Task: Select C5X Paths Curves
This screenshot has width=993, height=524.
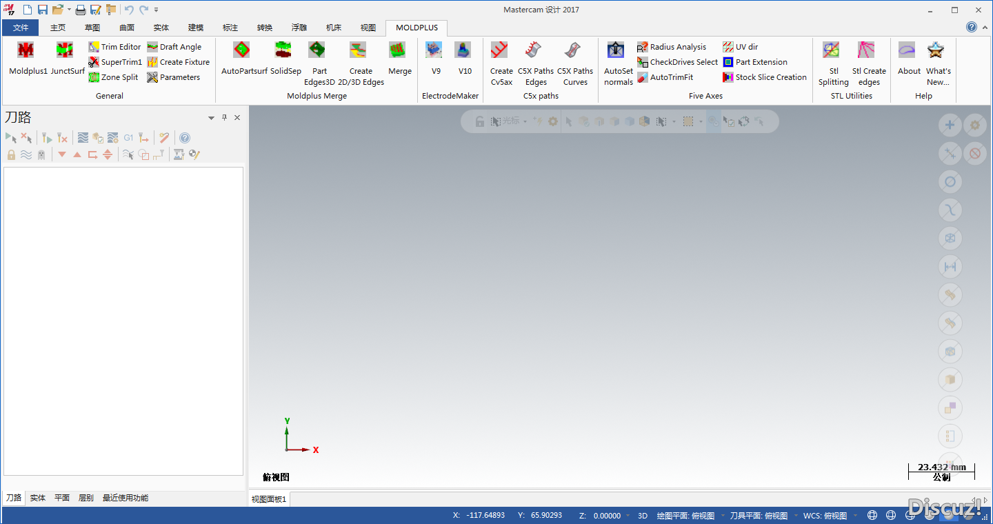Action: pyautogui.click(x=575, y=63)
